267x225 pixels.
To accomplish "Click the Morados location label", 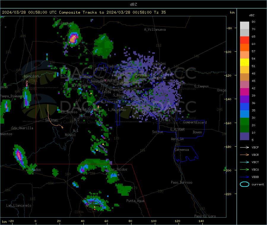I will pyautogui.click(x=34, y=170).
